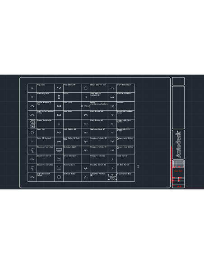The image size is (204, 264).
Task: Select the Temperature Switch NO symbol
Action: (x=112, y=141)
